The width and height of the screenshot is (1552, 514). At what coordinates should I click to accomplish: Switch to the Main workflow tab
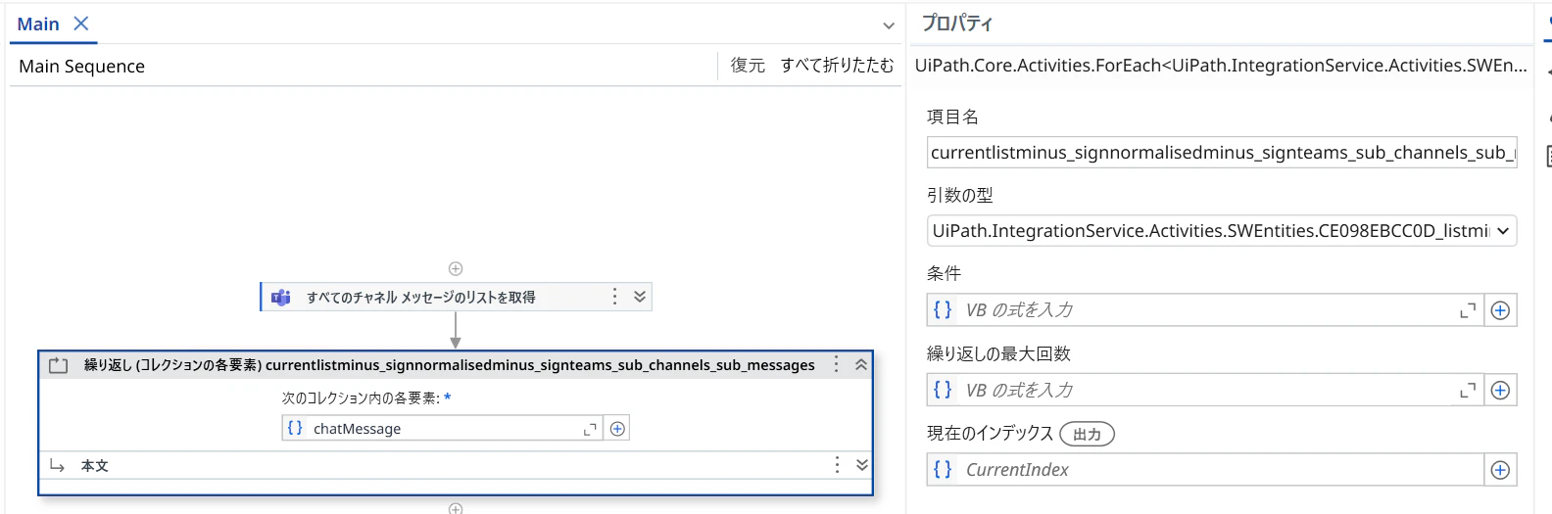tap(38, 24)
